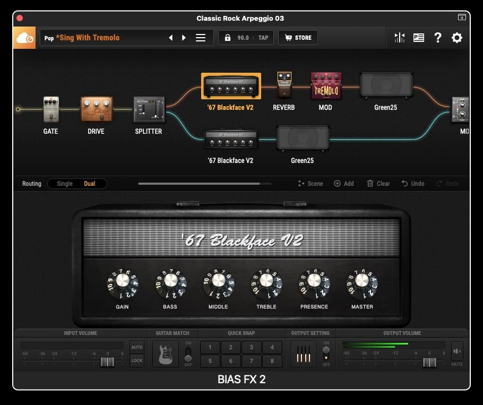Toggle the input LOCK button
Image resolution: width=483 pixels, height=405 pixels.
(137, 360)
